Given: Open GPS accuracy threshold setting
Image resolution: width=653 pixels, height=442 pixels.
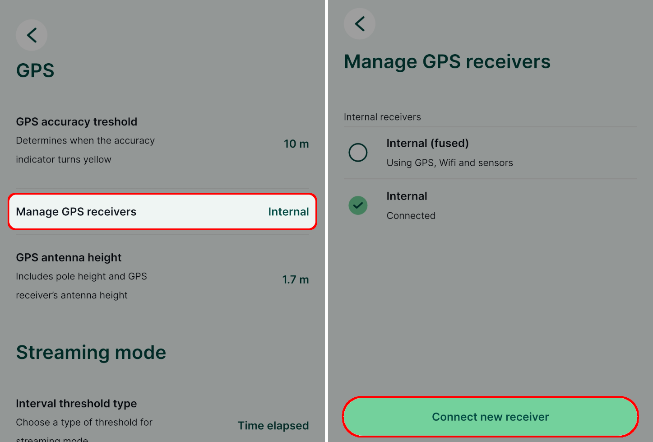Looking at the screenshot, I should 77,121.
